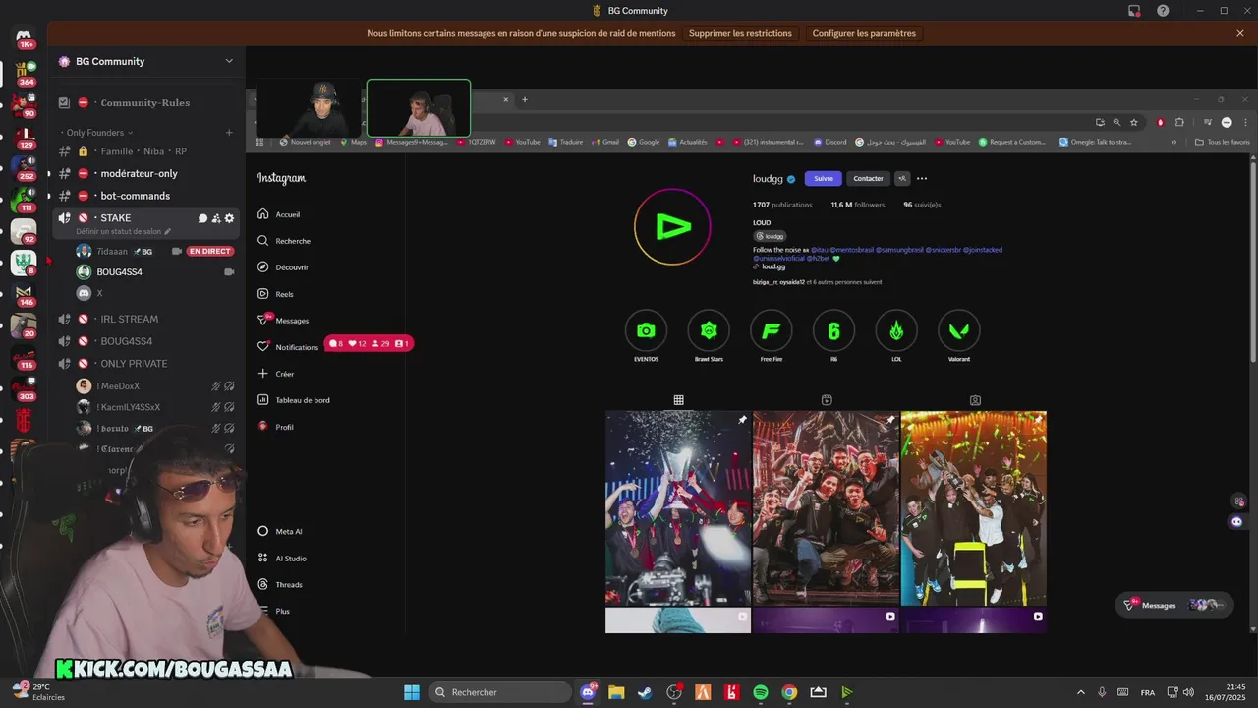The image size is (1258, 708).
Task: Click the Créer plus icon
Action: click(262, 374)
